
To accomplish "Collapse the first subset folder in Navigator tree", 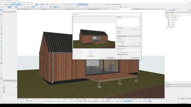I will coord(167,18).
